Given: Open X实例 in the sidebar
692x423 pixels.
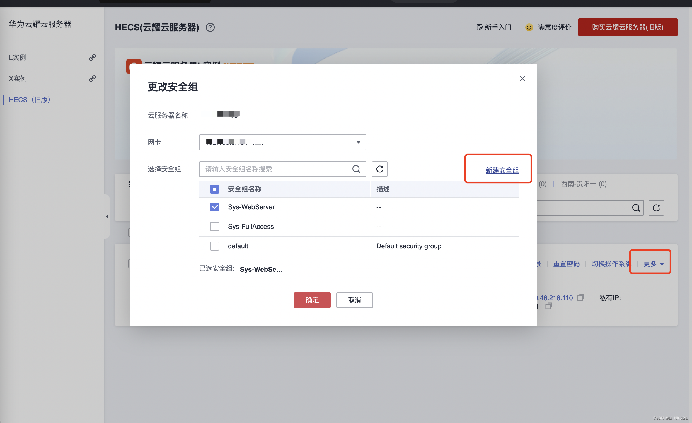Looking at the screenshot, I should pyautogui.click(x=18, y=78).
